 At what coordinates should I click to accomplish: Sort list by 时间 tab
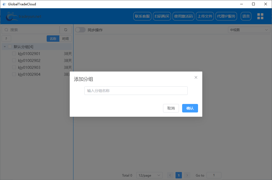point(65,39)
